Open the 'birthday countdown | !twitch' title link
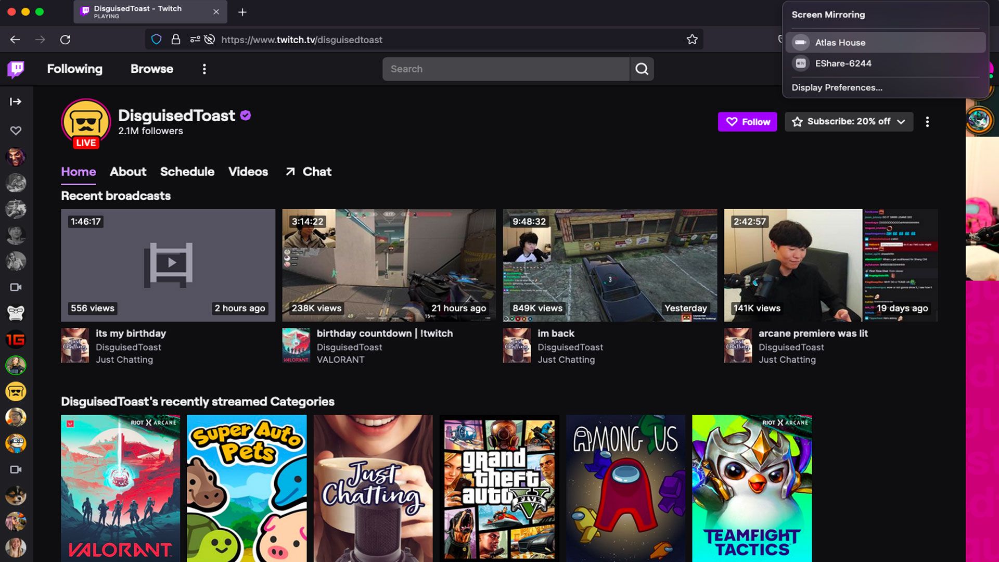The width and height of the screenshot is (999, 562). 385,334
